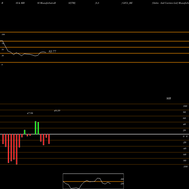This screenshot has width=189, height=189.
Task: Click the RSI axis label 70
Action: [3, 43]
